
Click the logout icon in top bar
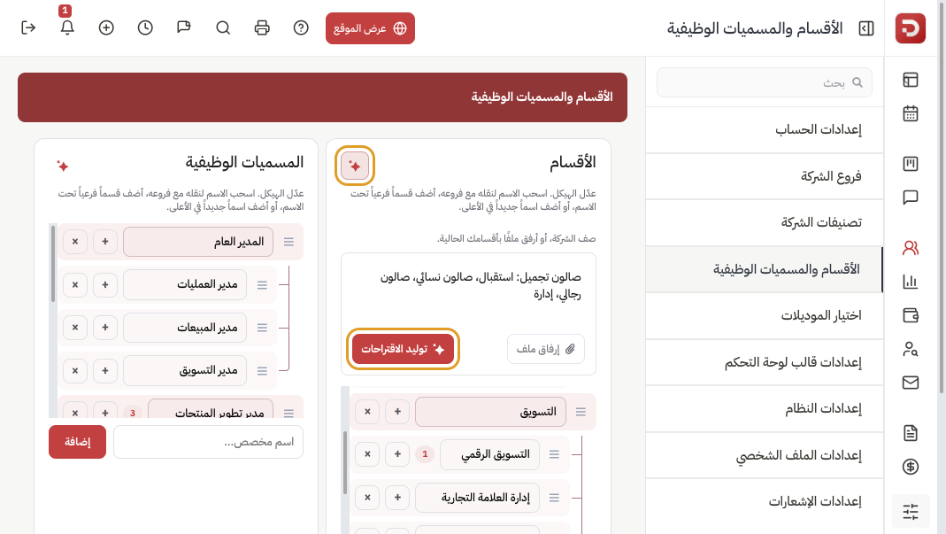click(x=28, y=27)
